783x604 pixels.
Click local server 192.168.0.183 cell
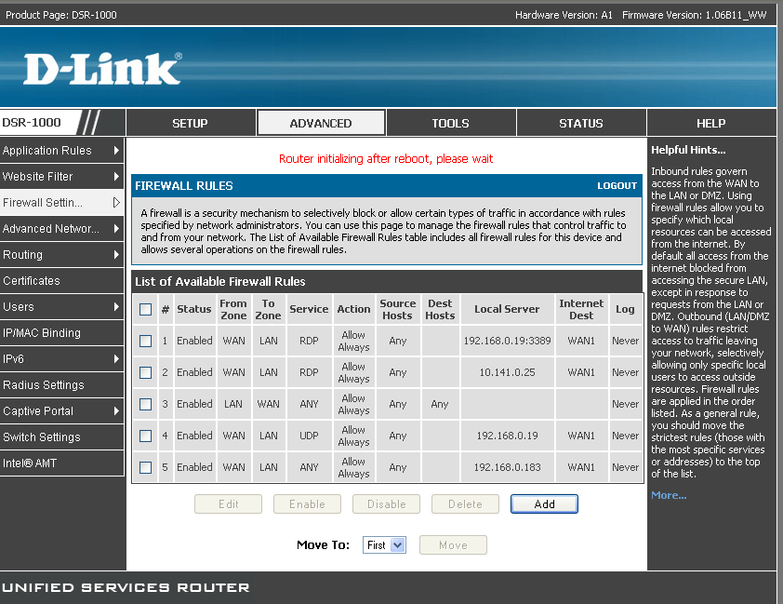pyautogui.click(x=507, y=467)
